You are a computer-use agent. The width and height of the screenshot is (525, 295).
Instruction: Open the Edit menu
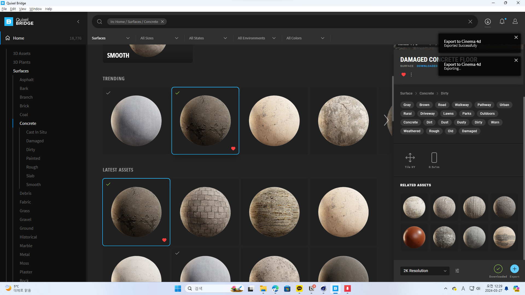pos(13,9)
